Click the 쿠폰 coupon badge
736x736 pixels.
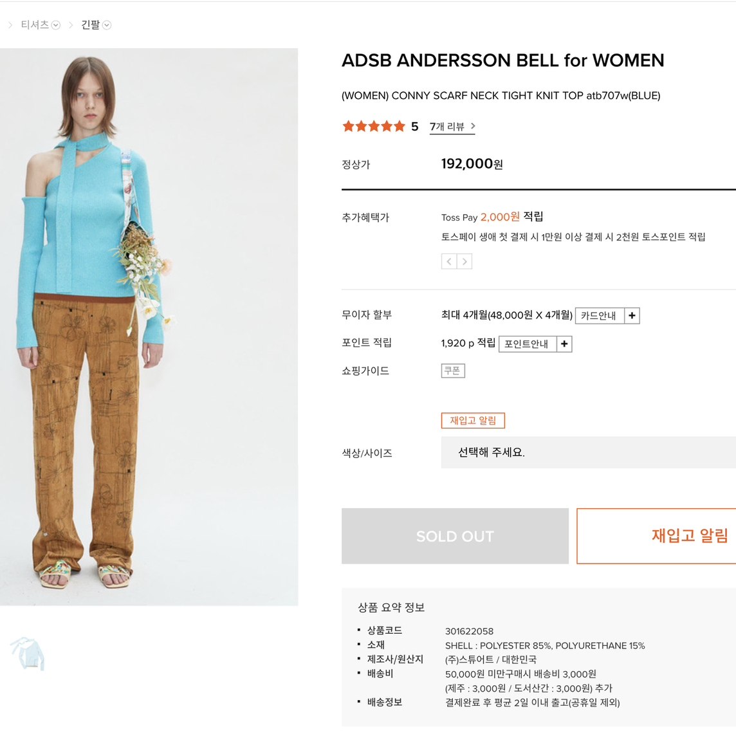click(453, 371)
